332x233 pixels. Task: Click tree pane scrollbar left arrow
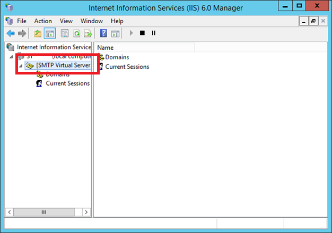click(10, 212)
